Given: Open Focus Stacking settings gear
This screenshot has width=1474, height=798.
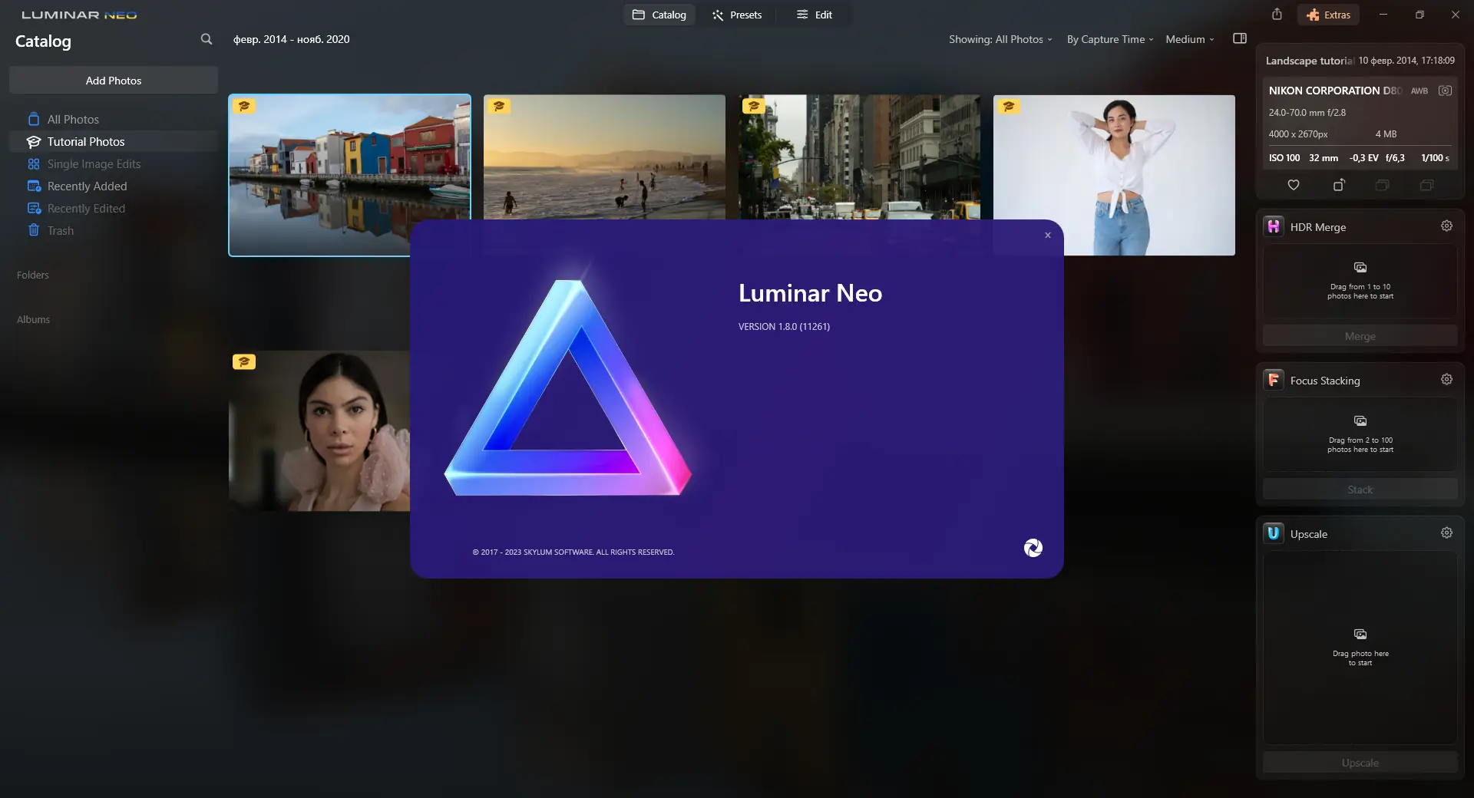Looking at the screenshot, I should (x=1446, y=379).
